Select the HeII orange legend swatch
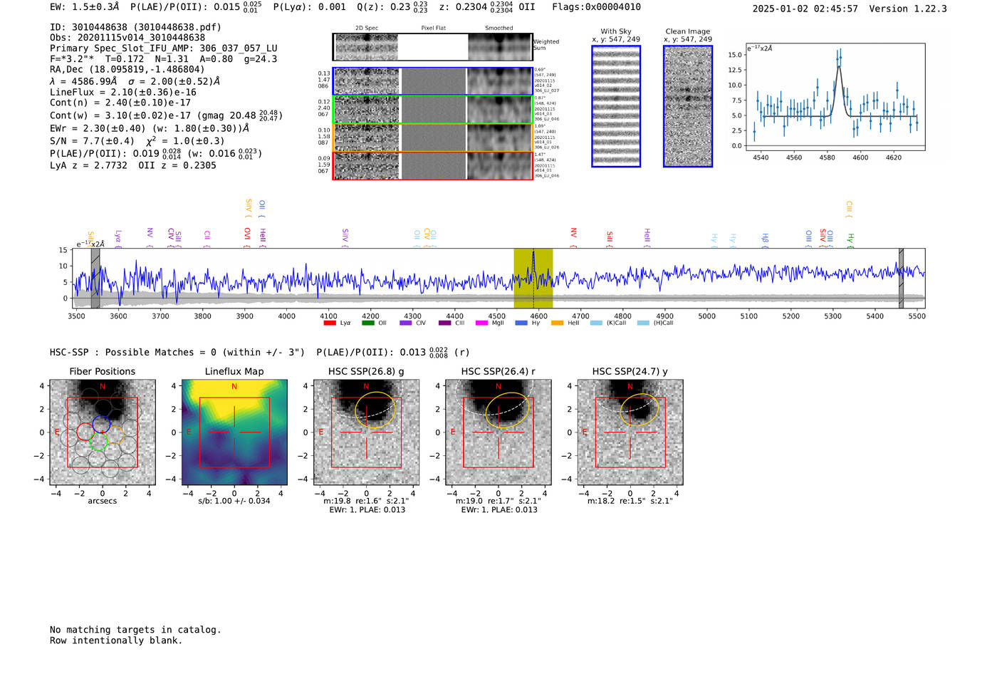 [x=557, y=323]
